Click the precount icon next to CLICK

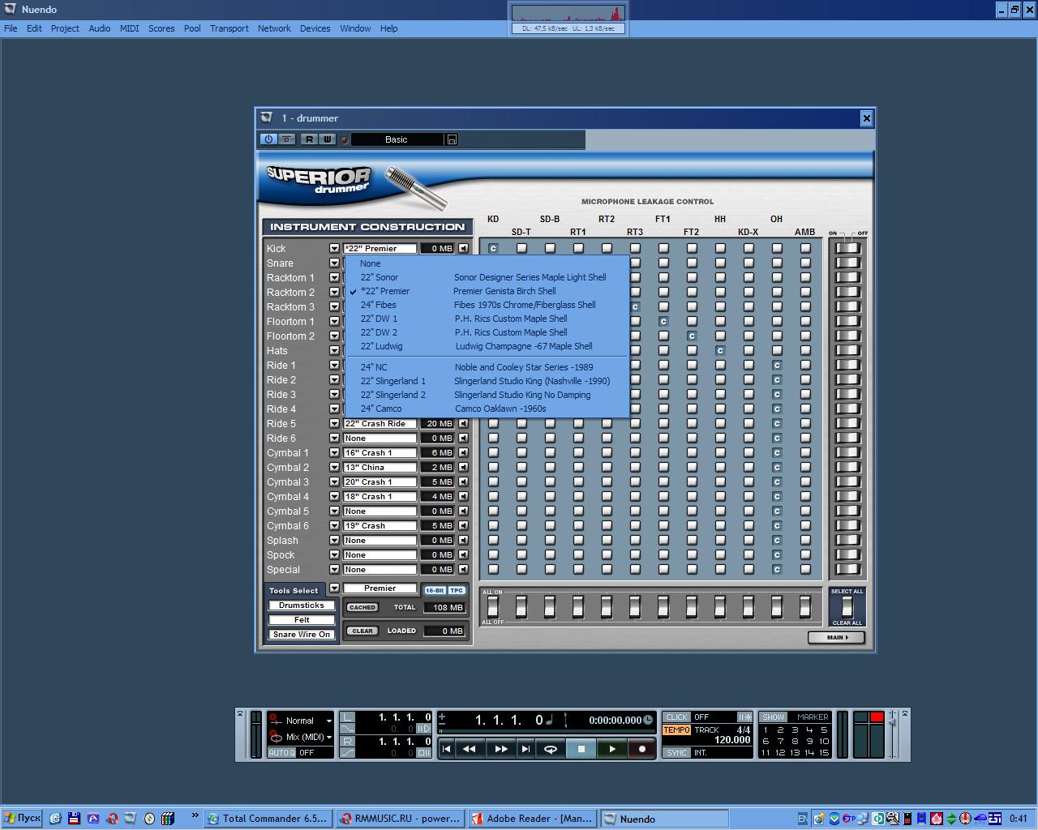[744, 717]
